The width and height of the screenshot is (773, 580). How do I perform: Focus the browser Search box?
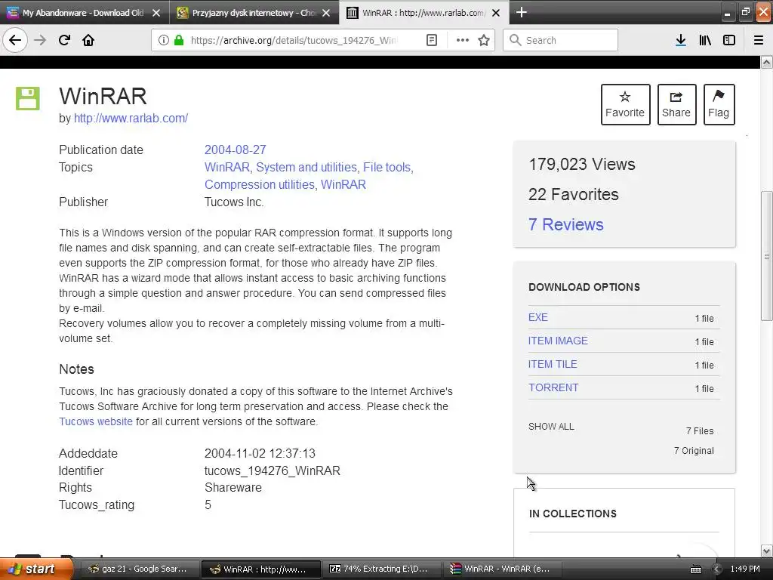pos(560,40)
